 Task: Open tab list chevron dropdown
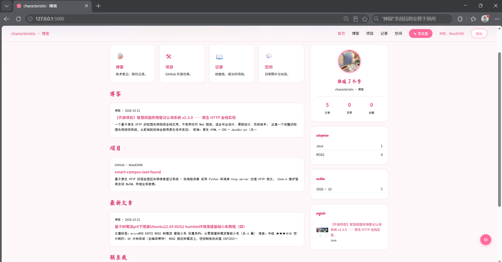(7, 6)
